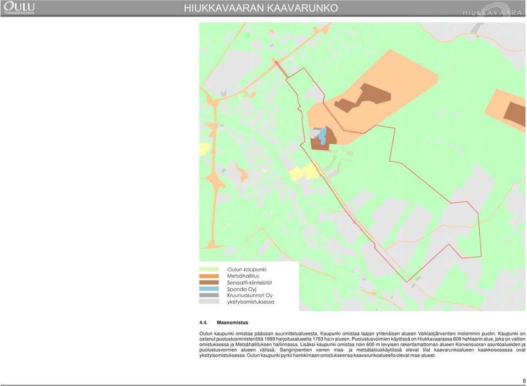Viewport: 527px width, 386px height.
Task: Select the Oulun kaupunki green legend swatch
Action: point(209,270)
